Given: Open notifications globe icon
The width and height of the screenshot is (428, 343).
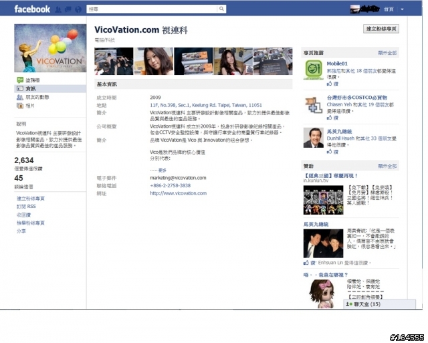Looking at the screenshot, I should 78,9.
